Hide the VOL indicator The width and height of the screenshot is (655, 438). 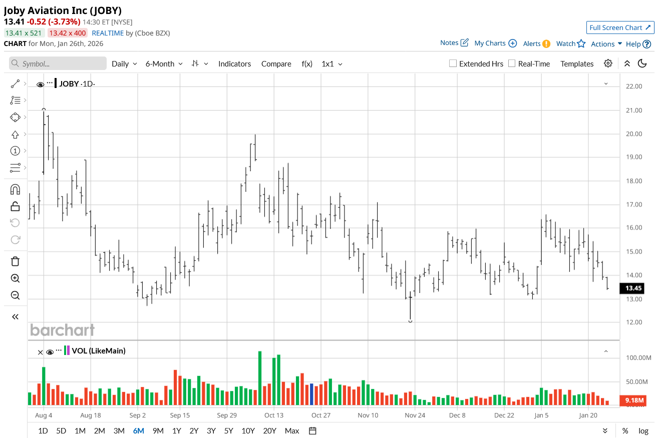(x=50, y=352)
